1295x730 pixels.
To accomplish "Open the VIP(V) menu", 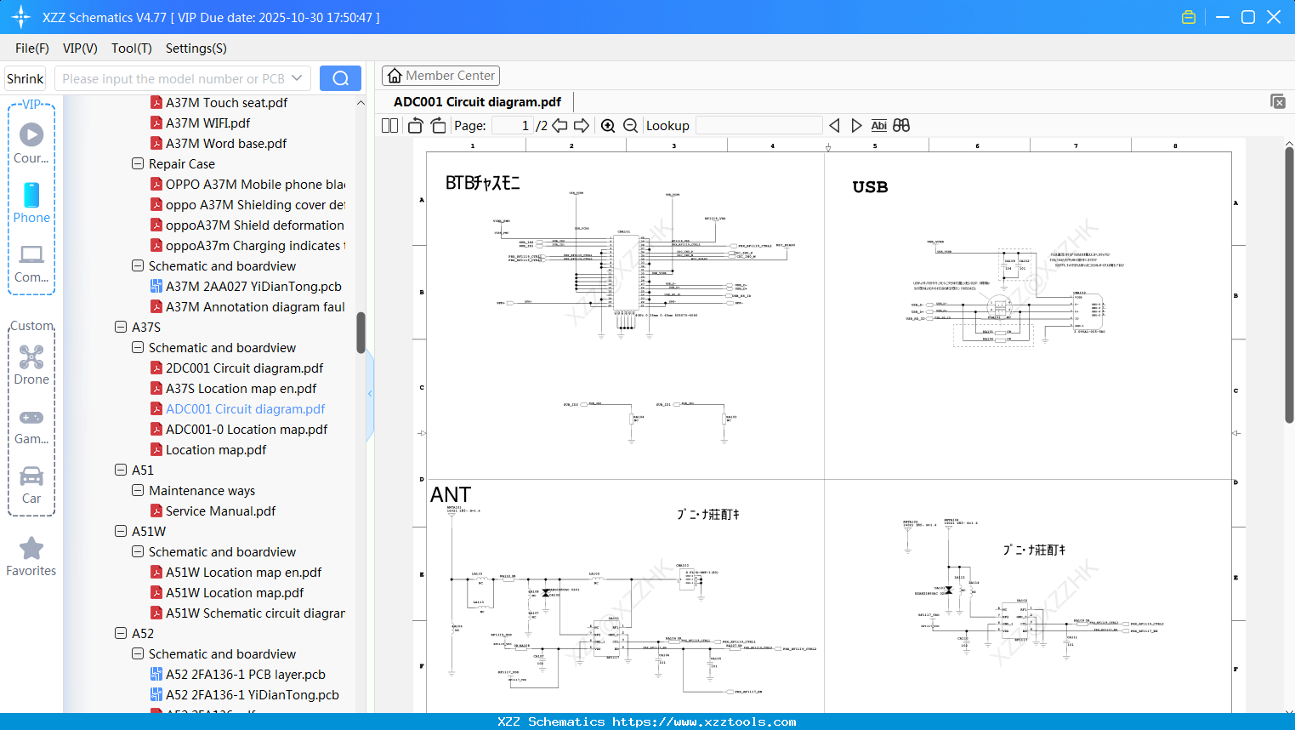I will (80, 48).
